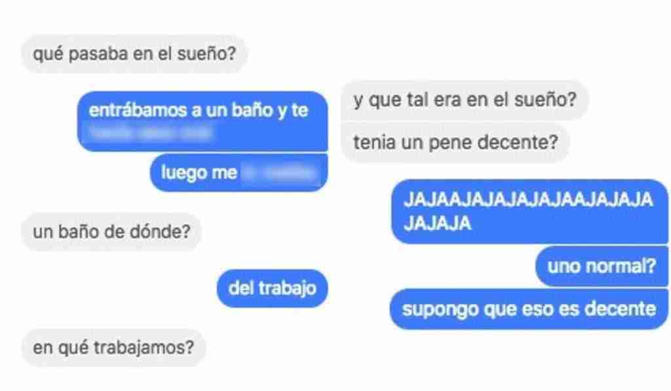
Task: Select the message 'en qué trabajamos?'
Action: [113, 347]
